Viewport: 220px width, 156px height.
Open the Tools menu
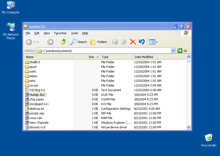74,33
